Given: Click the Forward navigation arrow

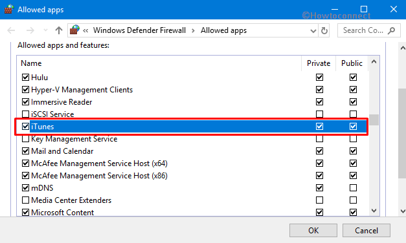Looking at the screenshot, I should (x=30, y=30).
